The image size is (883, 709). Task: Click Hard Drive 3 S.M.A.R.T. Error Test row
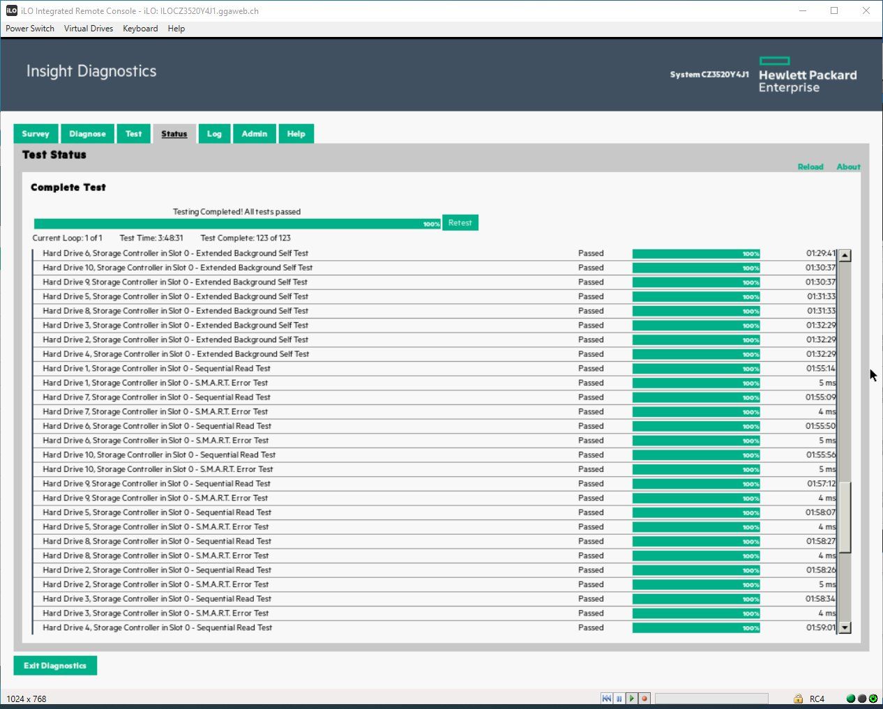[435, 613]
